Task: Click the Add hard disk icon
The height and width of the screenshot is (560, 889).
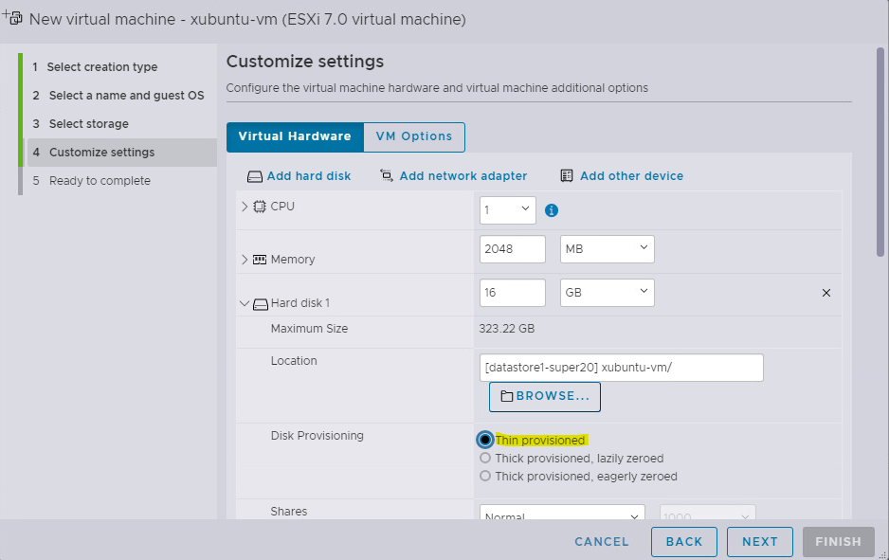Action: 254,176
